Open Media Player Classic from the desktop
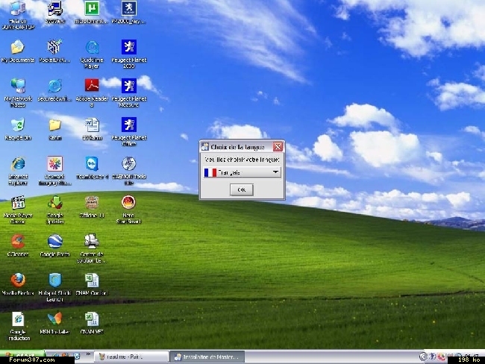Viewport: 485px width, 364px height. [18, 202]
